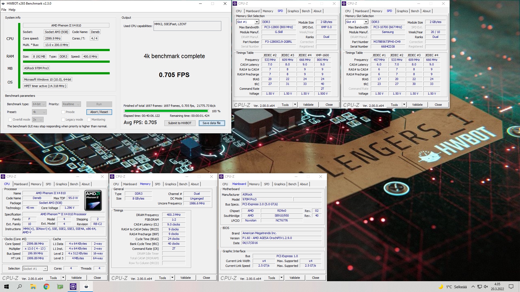The width and height of the screenshot is (520, 292).
Task: Click Save data file button
Action: coord(212,123)
